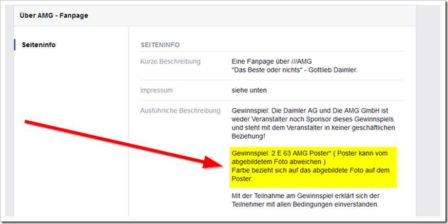
Task: Click the paragraph starting 'Gewinnspiel: Die Daimler AG'
Action: click(x=313, y=124)
